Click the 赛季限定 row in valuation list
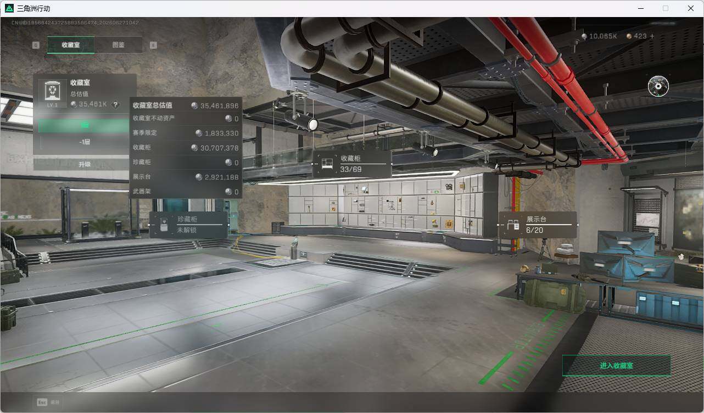Image resolution: width=704 pixels, height=413 pixels. 186,133
